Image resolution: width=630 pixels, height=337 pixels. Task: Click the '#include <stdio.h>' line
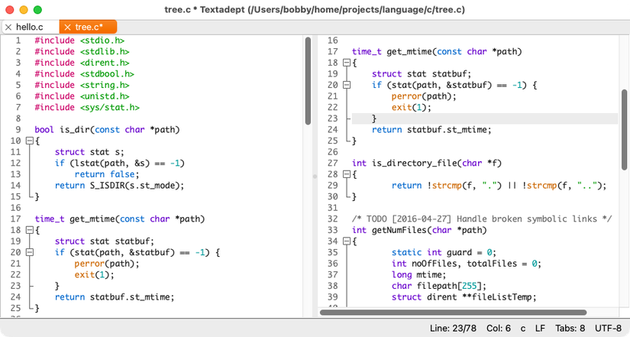(79, 41)
